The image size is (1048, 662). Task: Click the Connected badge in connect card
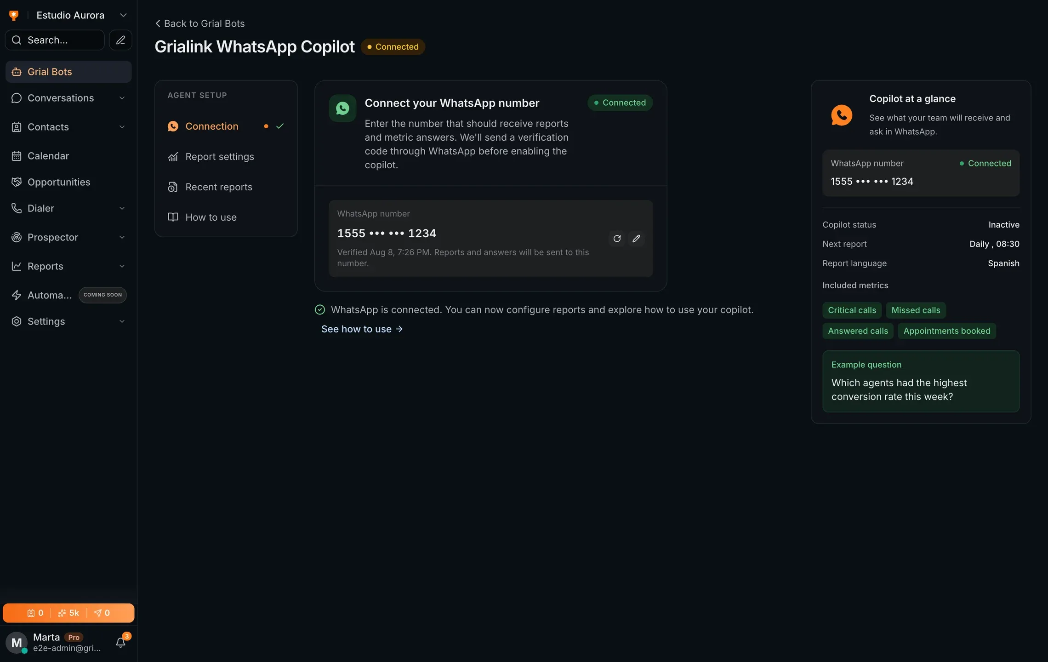[x=620, y=103]
